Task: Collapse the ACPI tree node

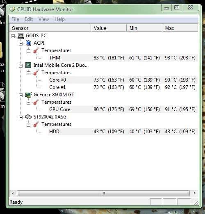Action: [x=20, y=43]
